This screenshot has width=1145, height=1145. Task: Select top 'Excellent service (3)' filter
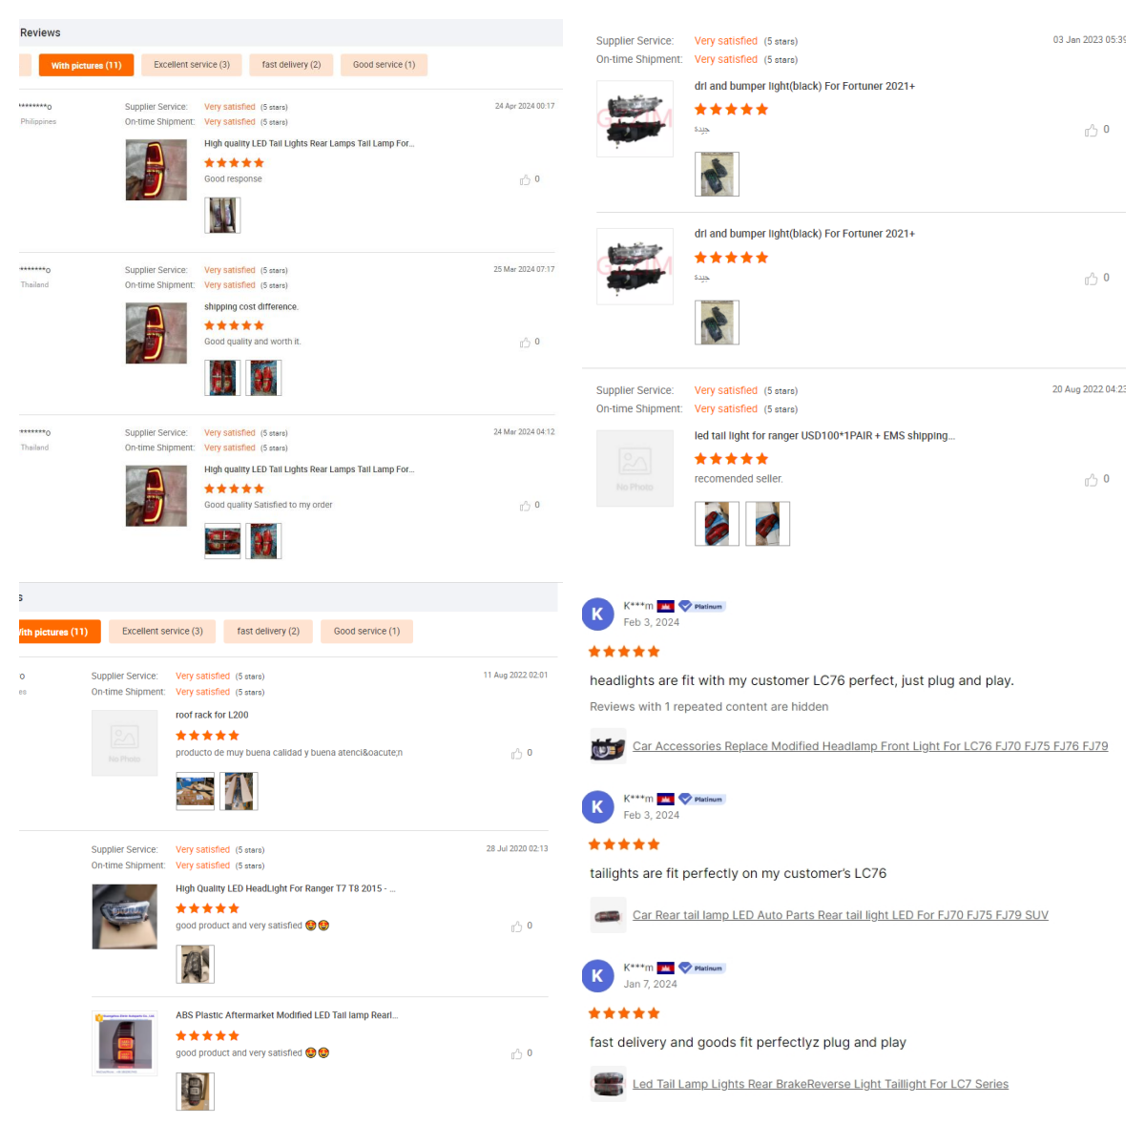click(192, 65)
